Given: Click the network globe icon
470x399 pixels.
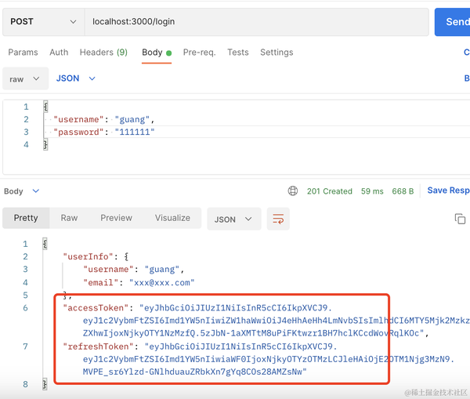Looking at the screenshot, I should 293,190.
